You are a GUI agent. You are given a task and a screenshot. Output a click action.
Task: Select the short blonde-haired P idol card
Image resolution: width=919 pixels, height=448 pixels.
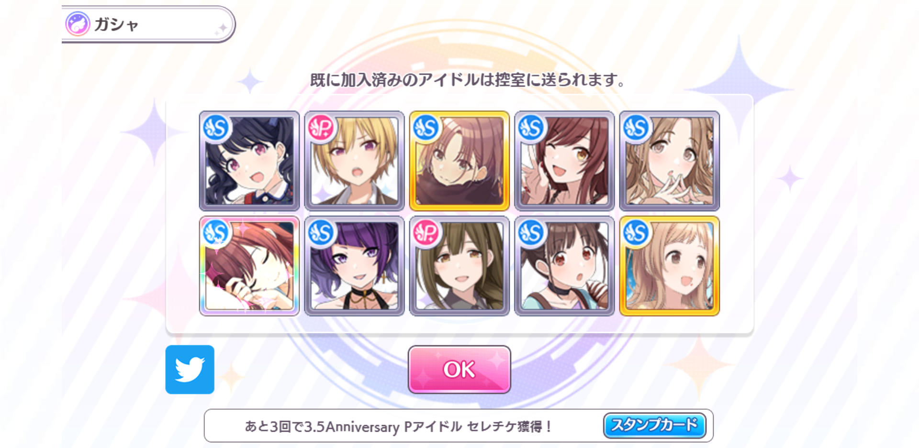[354, 161]
